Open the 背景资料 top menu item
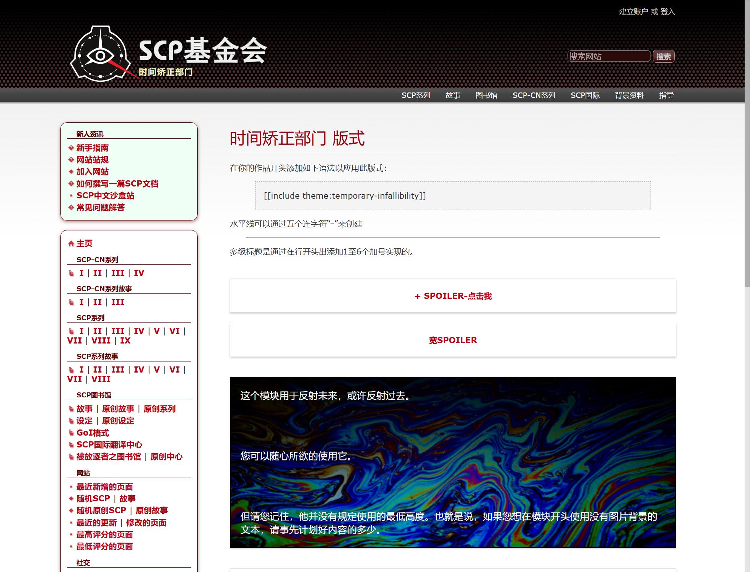This screenshot has height=572, width=750. pos(629,95)
